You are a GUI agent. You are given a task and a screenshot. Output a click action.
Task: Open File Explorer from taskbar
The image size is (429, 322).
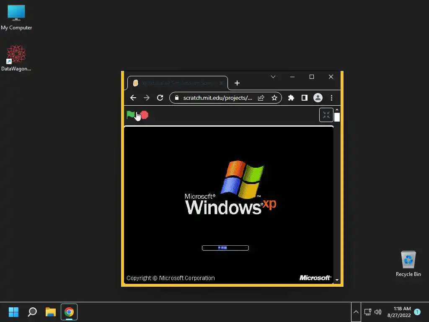(51, 312)
